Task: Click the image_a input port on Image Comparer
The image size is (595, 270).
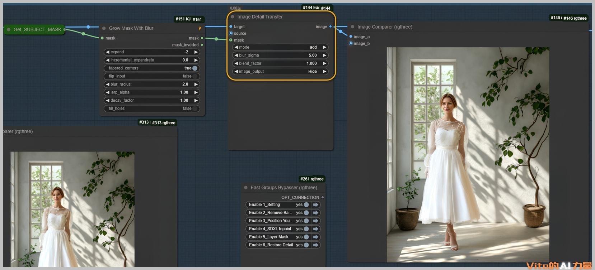Action: pos(351,37)
